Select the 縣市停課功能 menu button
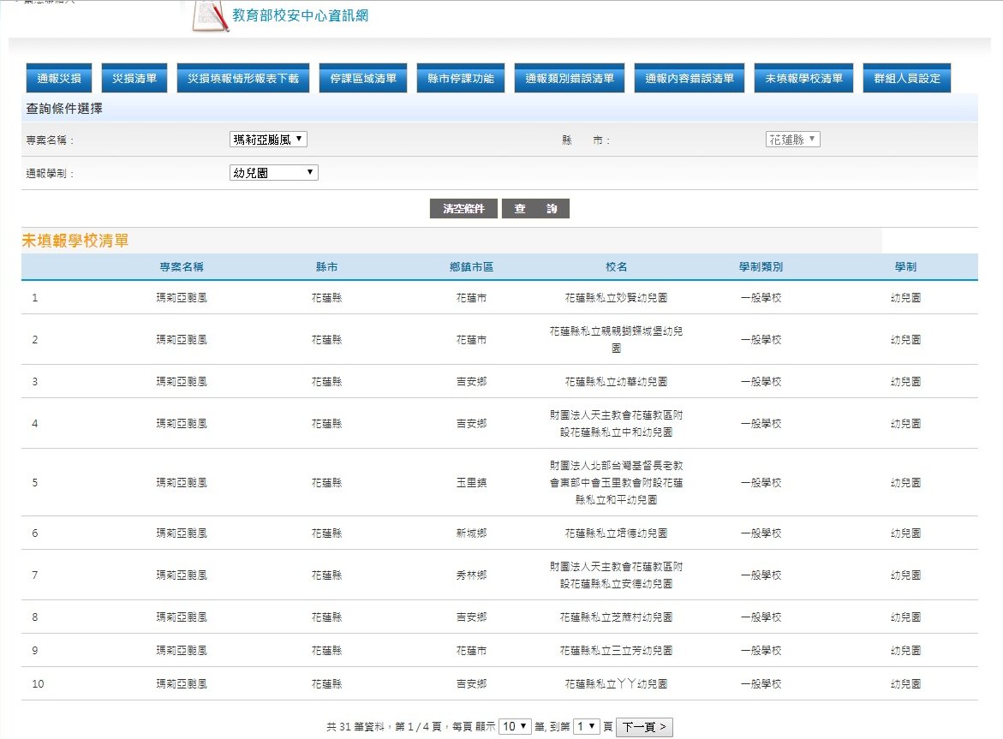The height and width of the screenshot is (739, 1003). [461, 79]
